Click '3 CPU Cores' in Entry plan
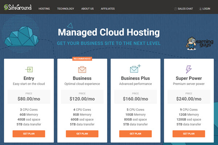 point(29,110)
